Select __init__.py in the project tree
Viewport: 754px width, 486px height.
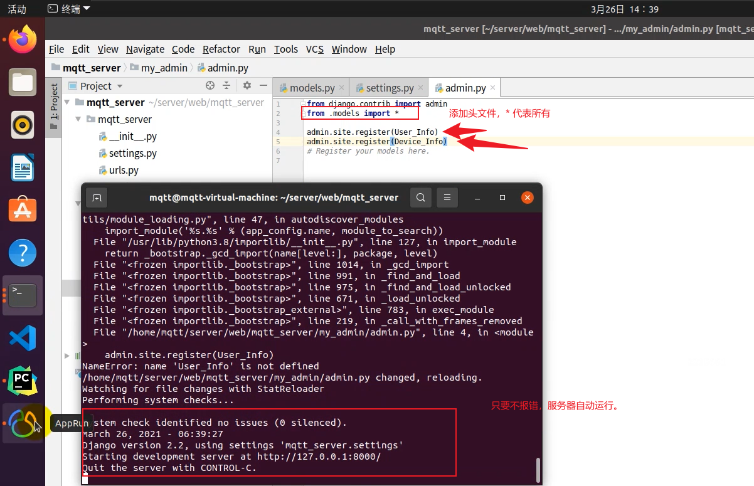[x=127, y=136]
